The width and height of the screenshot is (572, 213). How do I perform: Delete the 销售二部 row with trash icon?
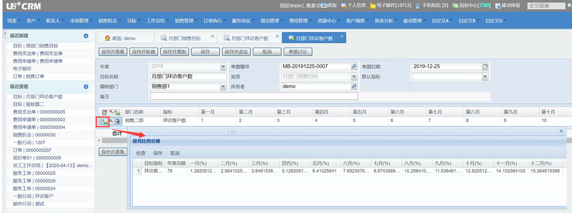tap(118, 121)
